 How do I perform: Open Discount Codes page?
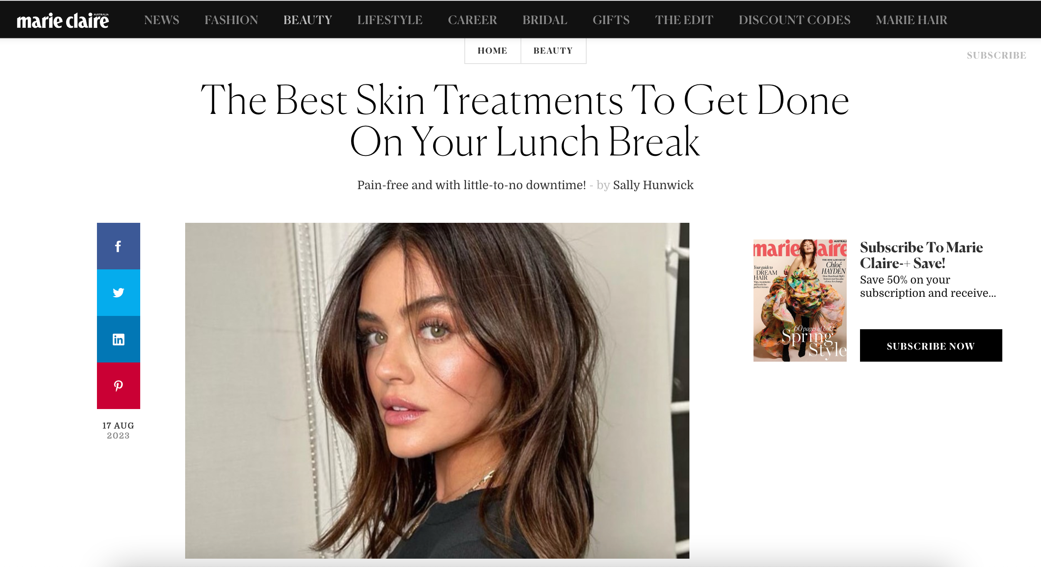(795, 20)
